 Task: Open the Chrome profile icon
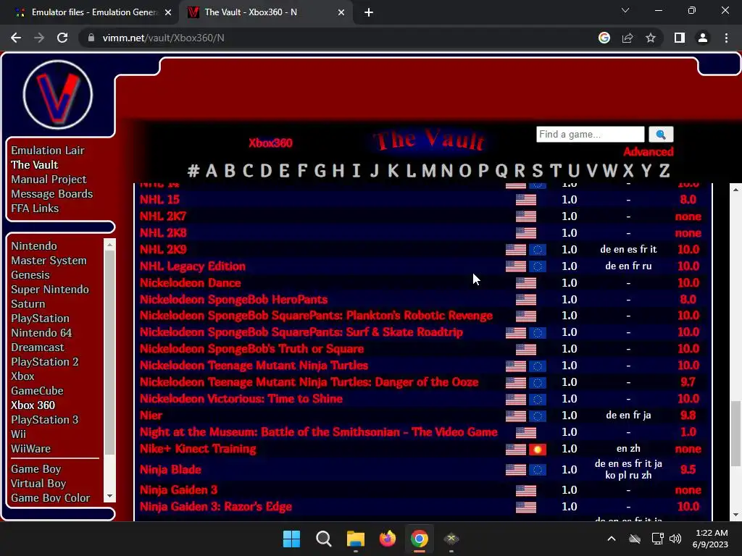click(x=703, y=38)
